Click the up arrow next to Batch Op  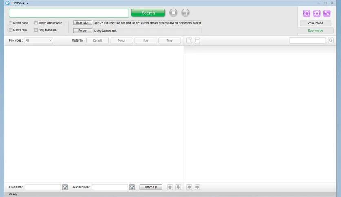point(170,187)
